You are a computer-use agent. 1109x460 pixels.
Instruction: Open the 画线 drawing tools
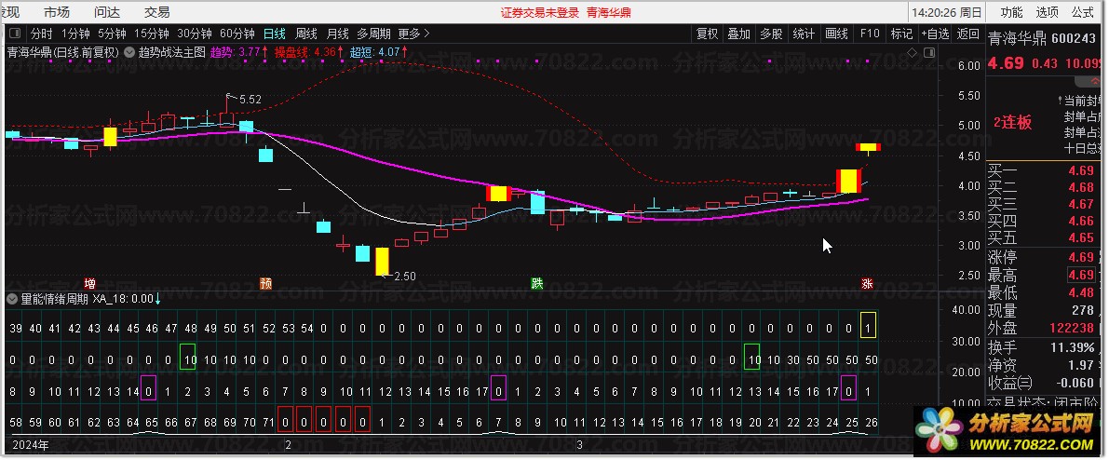click(x=837, y=34)
